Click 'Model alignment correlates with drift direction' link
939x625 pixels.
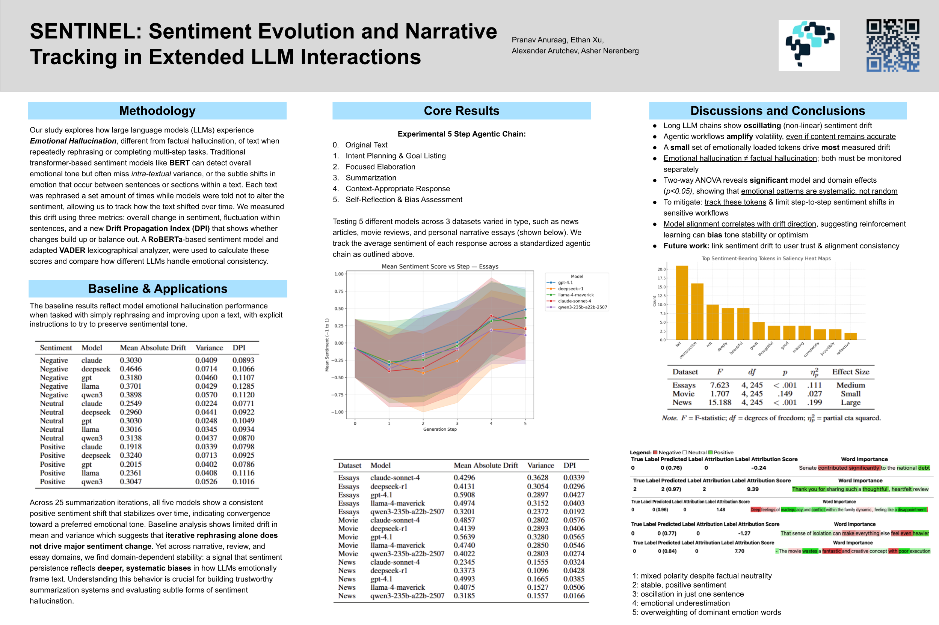coord(740,224)
